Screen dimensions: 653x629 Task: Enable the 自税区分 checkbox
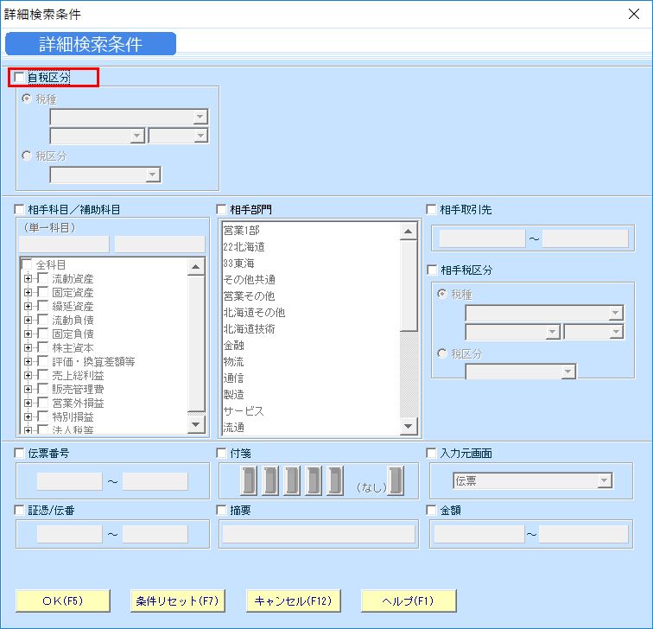[19, 78]
